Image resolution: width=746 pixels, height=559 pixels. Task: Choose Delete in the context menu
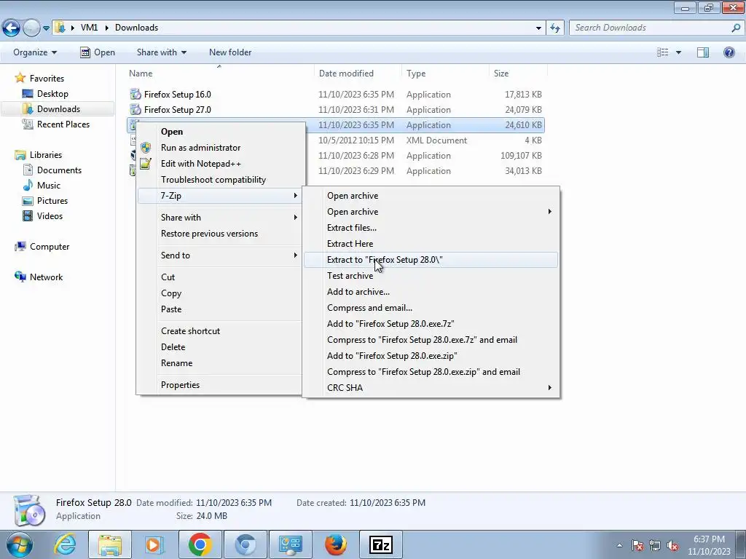[x=219, y=347]
